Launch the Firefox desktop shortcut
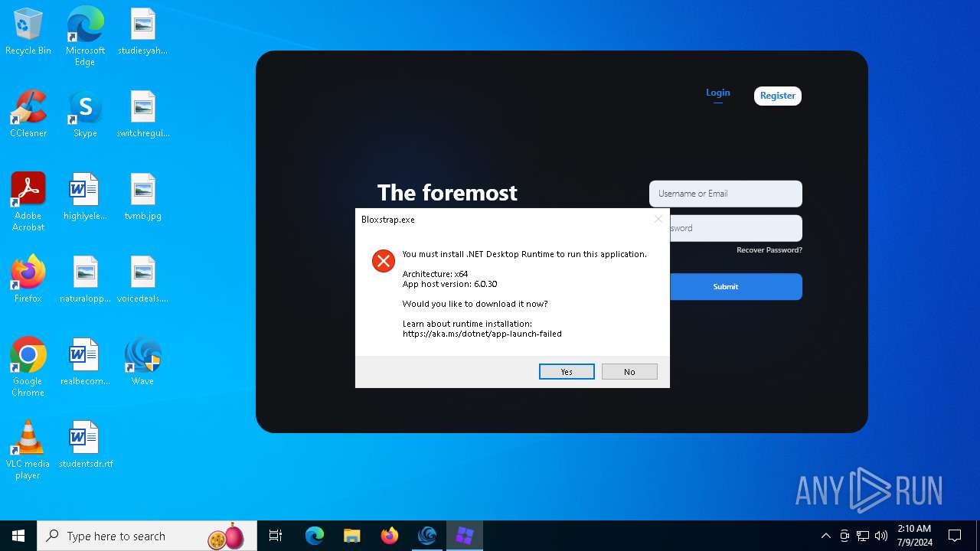 (x=28, y=280)
